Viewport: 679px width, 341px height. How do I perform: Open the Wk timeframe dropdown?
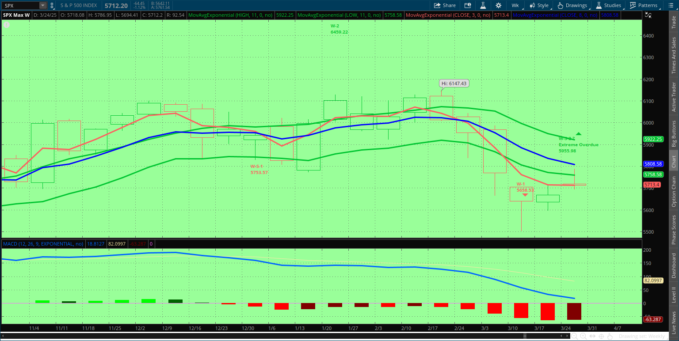515,5
